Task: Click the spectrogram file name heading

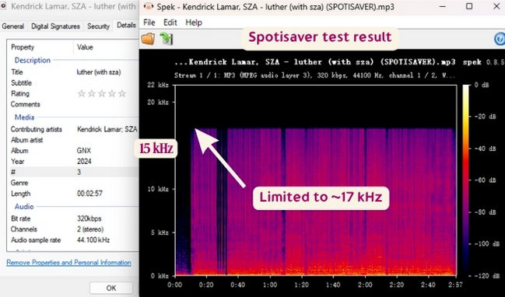Action: (315, 62)
